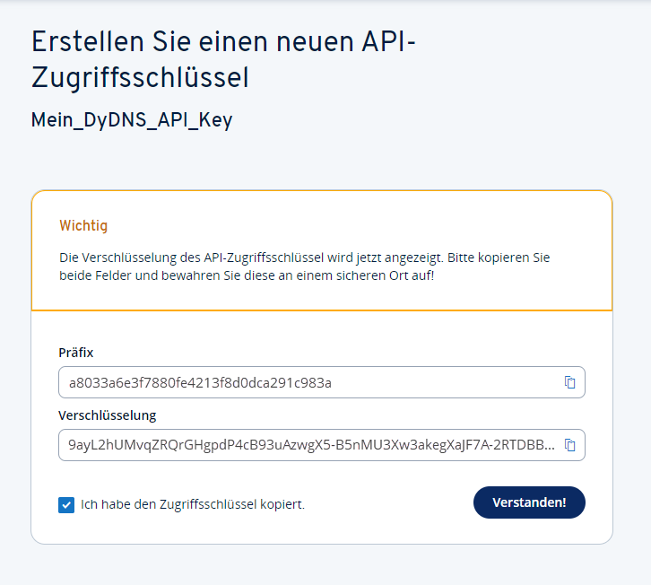Screen dimensions: 651x585
Task: Click the truncation ellipsis in the Verschlüsselung field
Action: (x=550, y=445)
